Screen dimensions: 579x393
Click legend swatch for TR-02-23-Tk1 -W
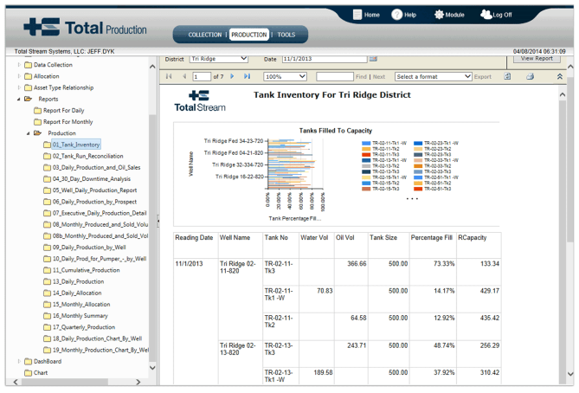tap(418, 144)
